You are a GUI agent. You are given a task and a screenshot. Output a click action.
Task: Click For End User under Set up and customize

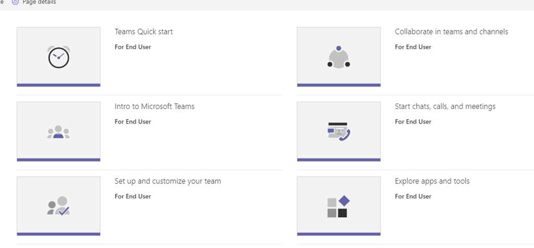pyautogui.click(x=132, y=196)
